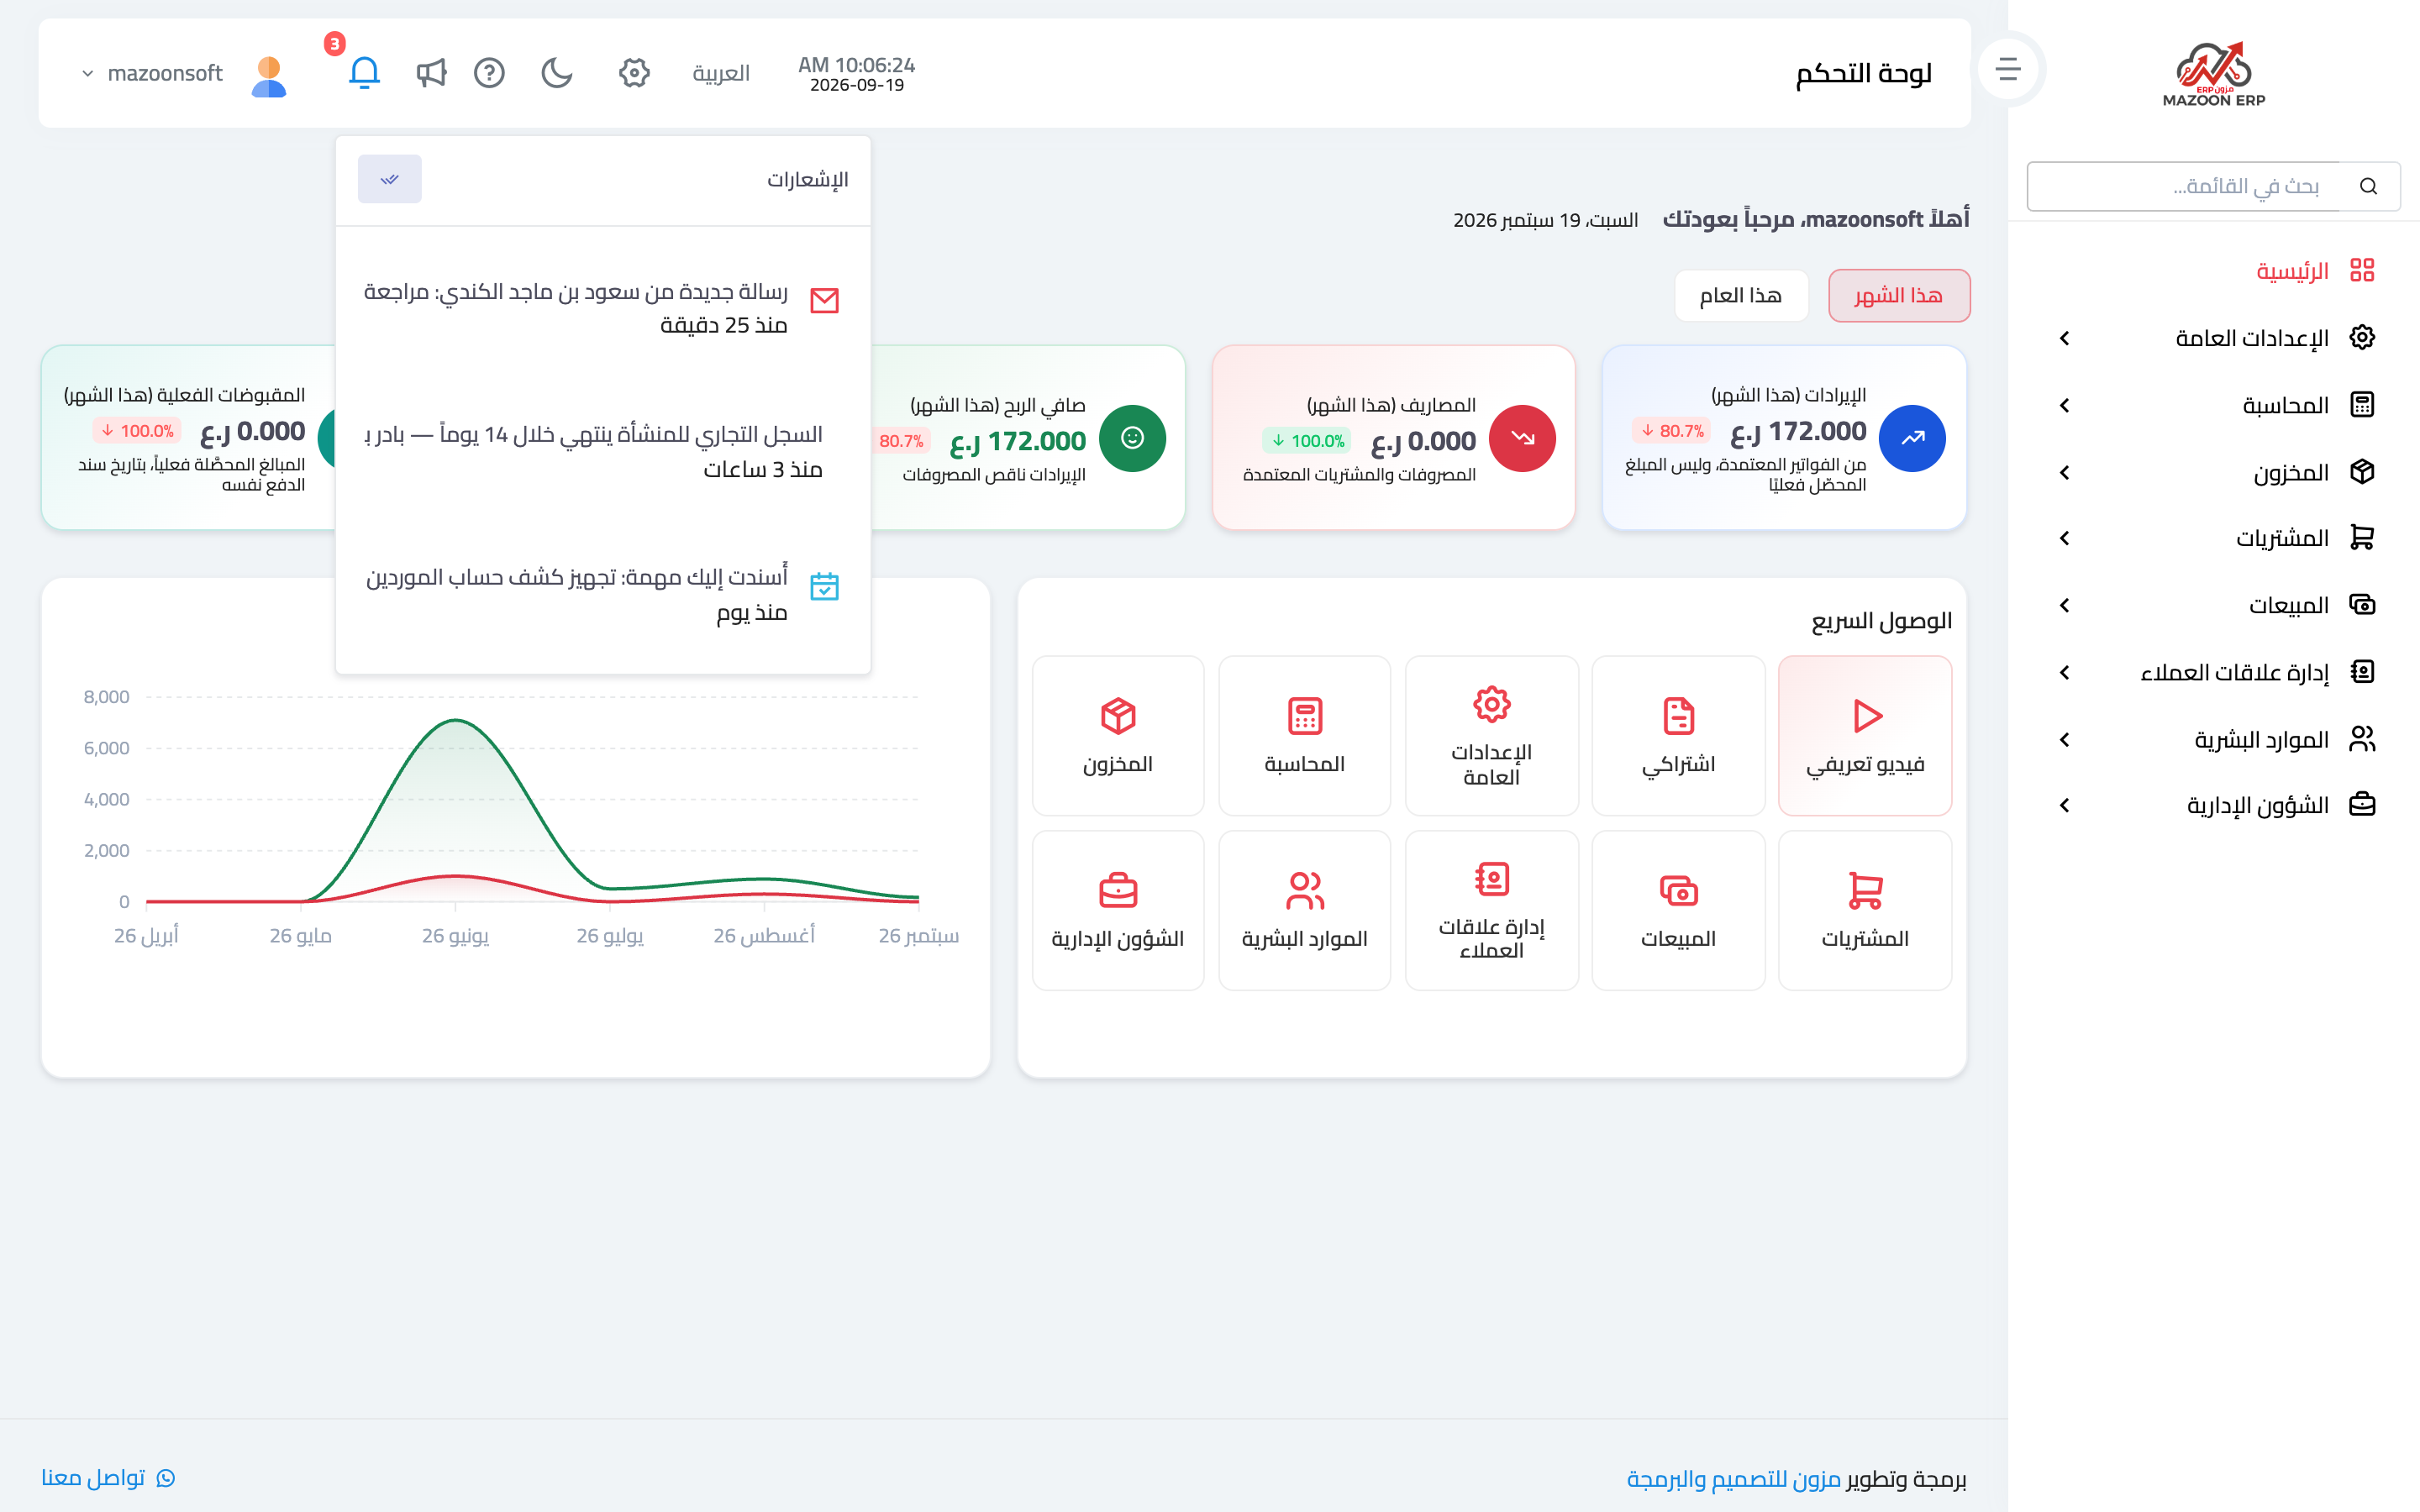Image resolution: width=2420 pixels, height=1512 pixels.
Task: Open the mail notification from سعود بن ماجد
Action: [x=603, y=308]
